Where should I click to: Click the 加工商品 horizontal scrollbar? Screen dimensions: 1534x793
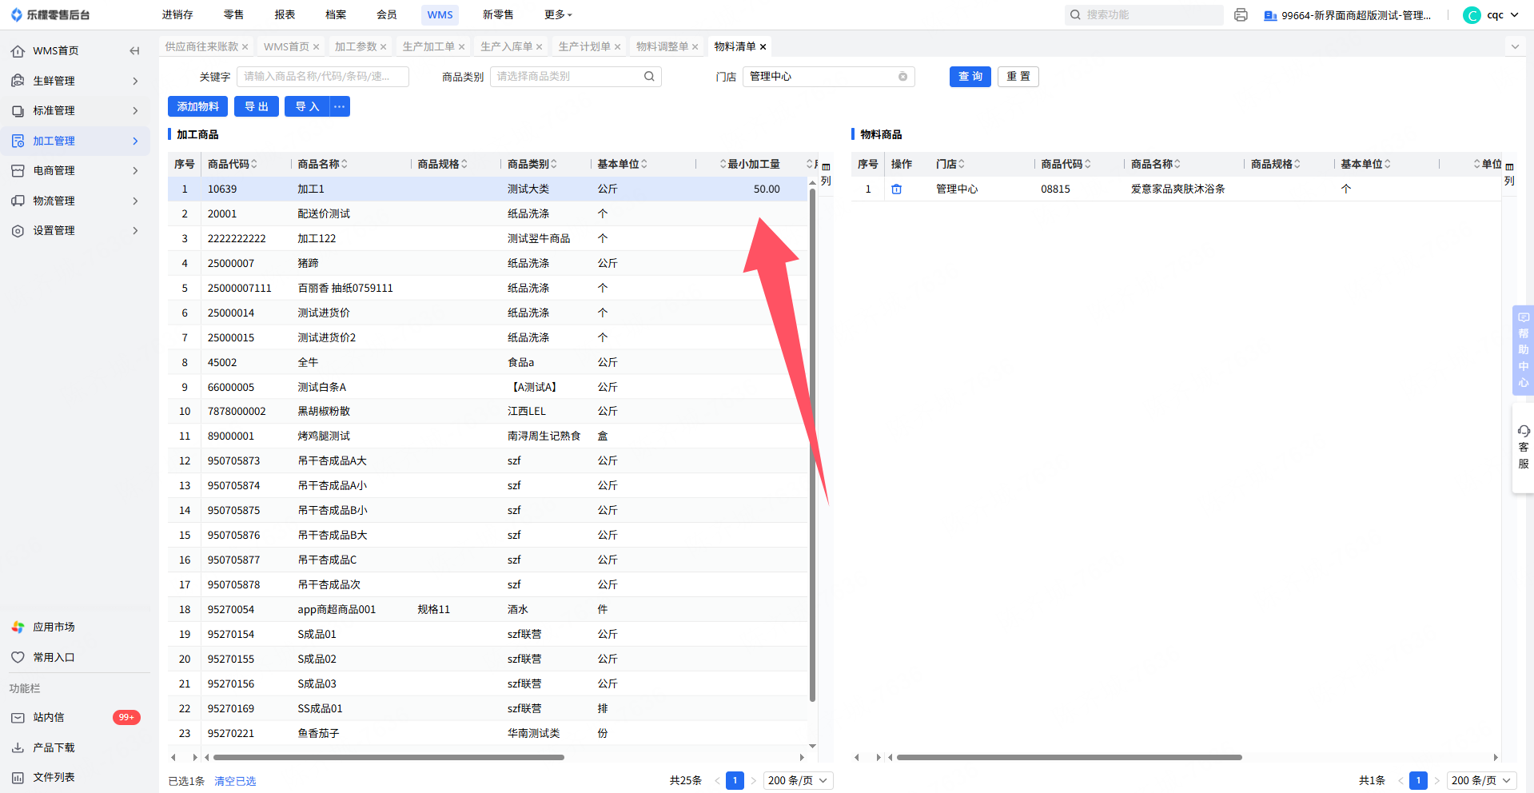(x=388, y=757)
